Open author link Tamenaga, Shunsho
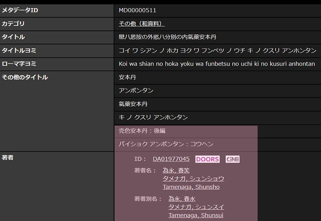This screenshot has height=221, width=321. click(x=191, y=187)
